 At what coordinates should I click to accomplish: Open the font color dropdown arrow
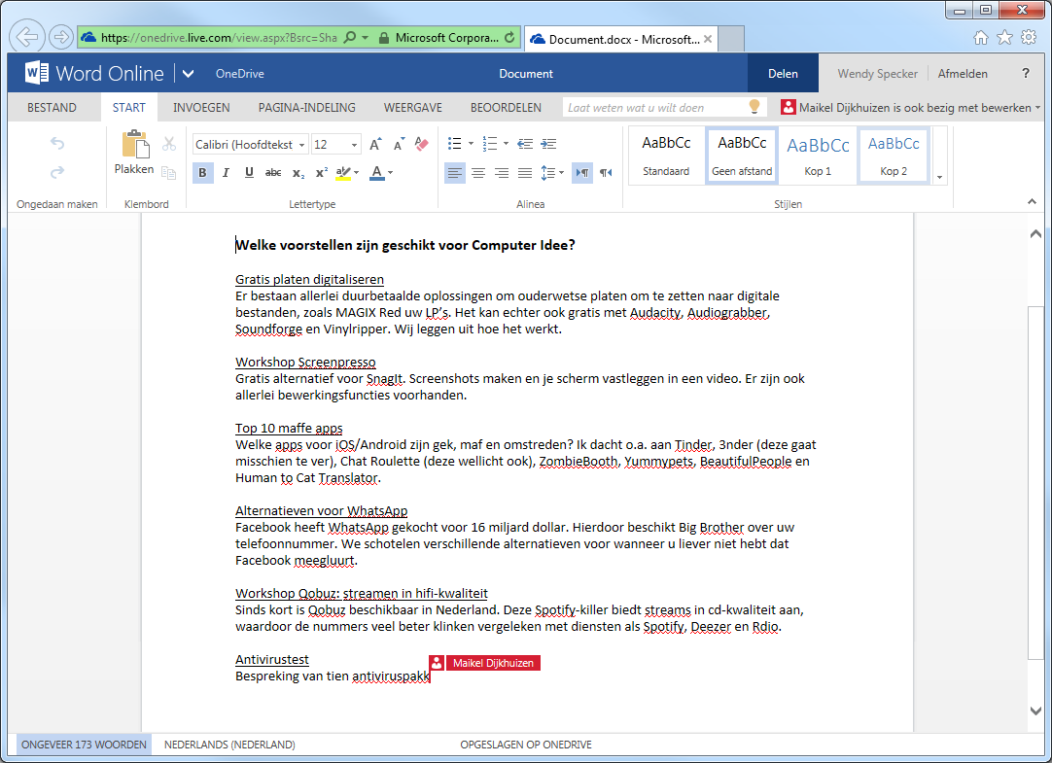391,173
